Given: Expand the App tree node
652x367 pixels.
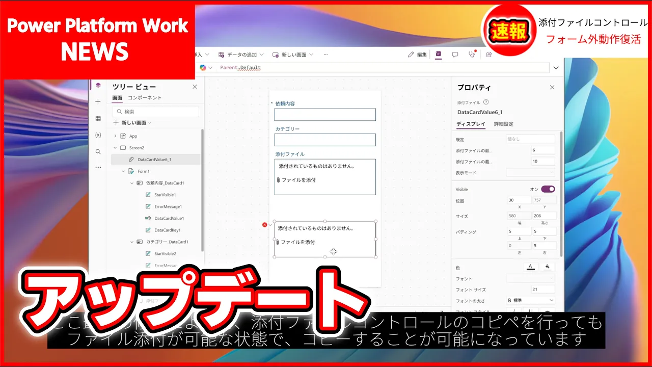Looking at the screenshot, I should tap(116, 136).
